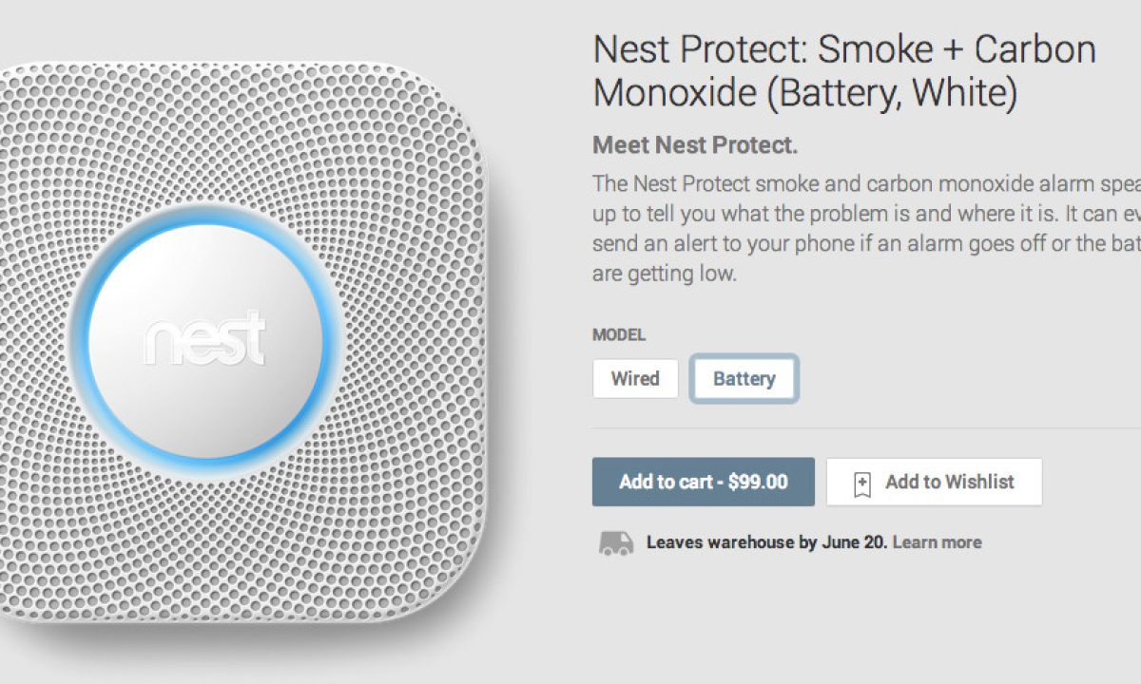
Task: Select the Battery model option
Action: coord(744,379)
